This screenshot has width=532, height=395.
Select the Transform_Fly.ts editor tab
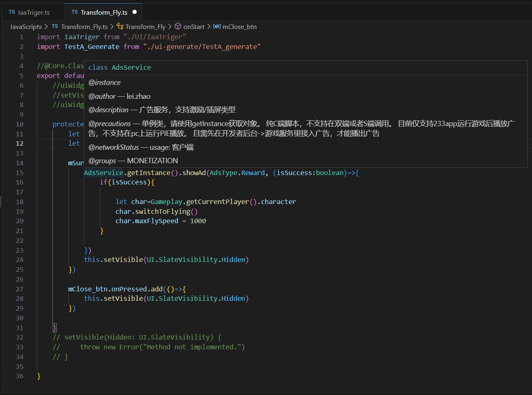pyautogui.click(x=104, y=12)
